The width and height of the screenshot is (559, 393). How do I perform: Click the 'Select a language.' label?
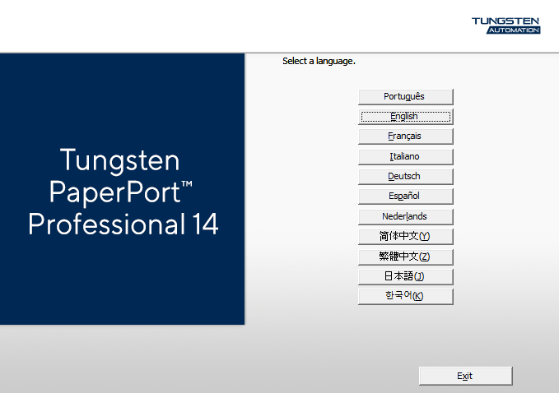tap(319, 61)
